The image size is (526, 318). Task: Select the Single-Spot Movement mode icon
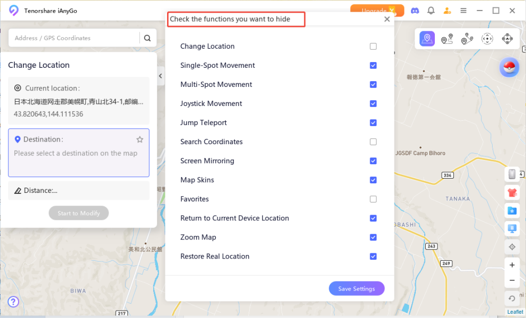pyautogui.click(x=447, y=39)
